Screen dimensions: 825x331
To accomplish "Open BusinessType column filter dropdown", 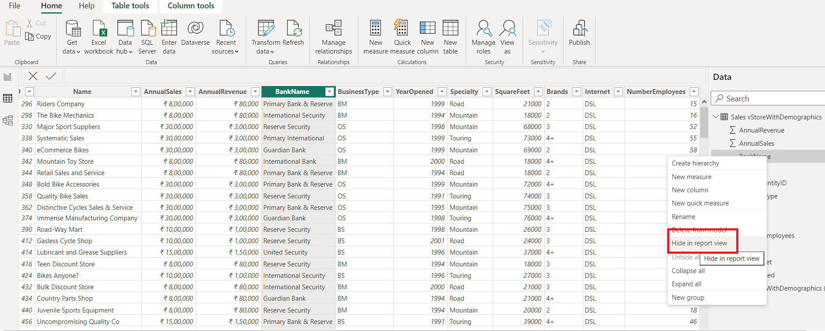I will click(388, 92).
